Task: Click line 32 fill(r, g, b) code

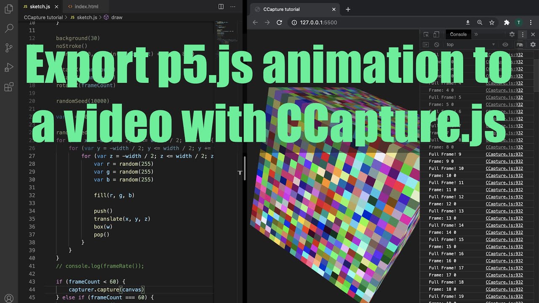Action: pos(114,195)
